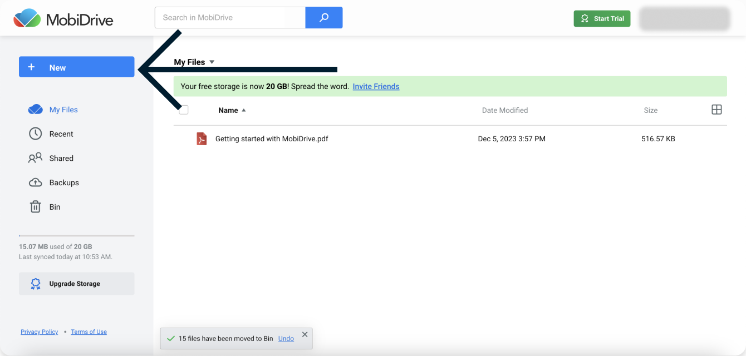The image size is (746, 356).
Task: Click the 516.57 KB size value
Action: [x=658, y=139]
